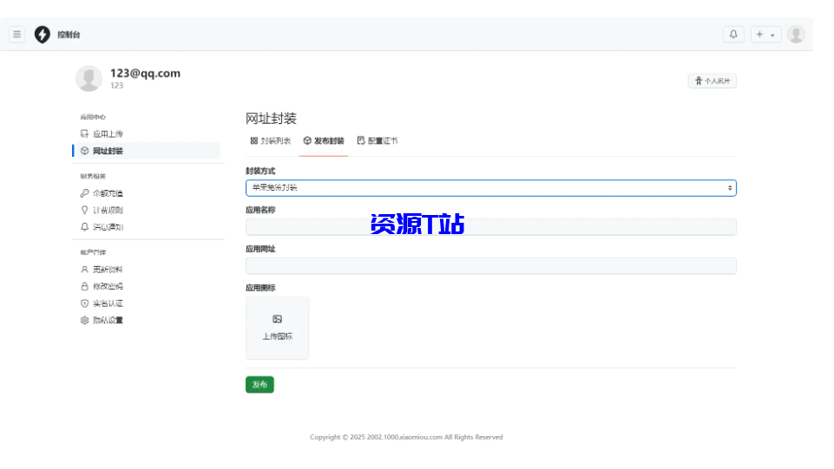The width and height of the screenshot is (834, 469).
Task: Toggle the hamburger sidebar menu button
Action: [17, 35]
